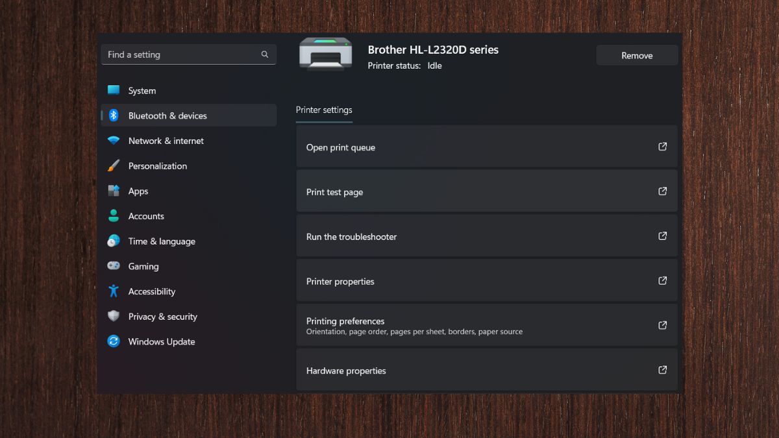
Task: Switch to the Printer settings tab
Action: pos(324,110)
